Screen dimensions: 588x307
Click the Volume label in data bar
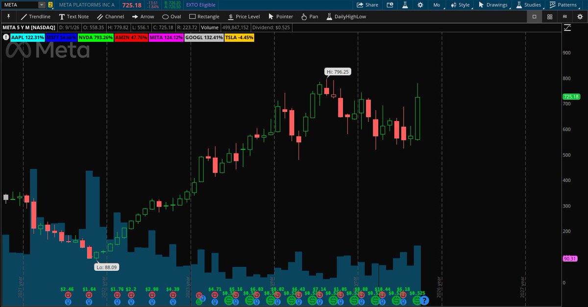[209, 28]
